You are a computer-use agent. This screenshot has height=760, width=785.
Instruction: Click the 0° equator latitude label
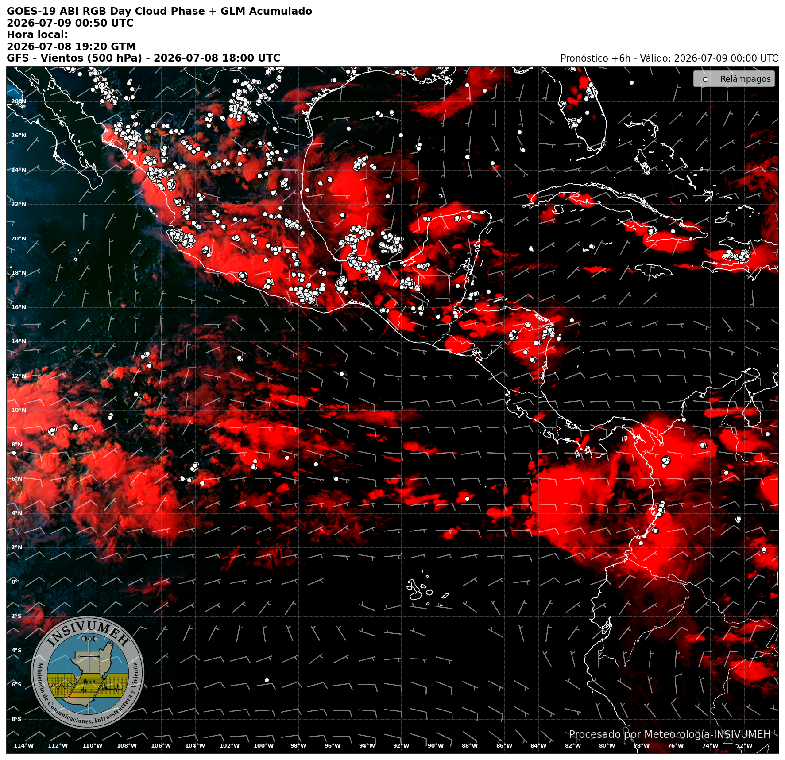click(15, 582)
